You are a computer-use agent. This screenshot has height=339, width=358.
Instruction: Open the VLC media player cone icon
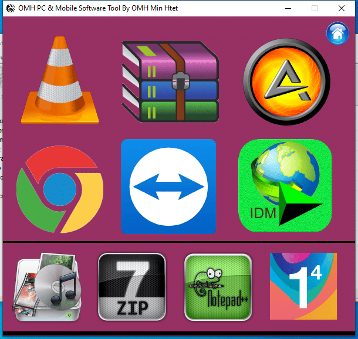[60, 80]
